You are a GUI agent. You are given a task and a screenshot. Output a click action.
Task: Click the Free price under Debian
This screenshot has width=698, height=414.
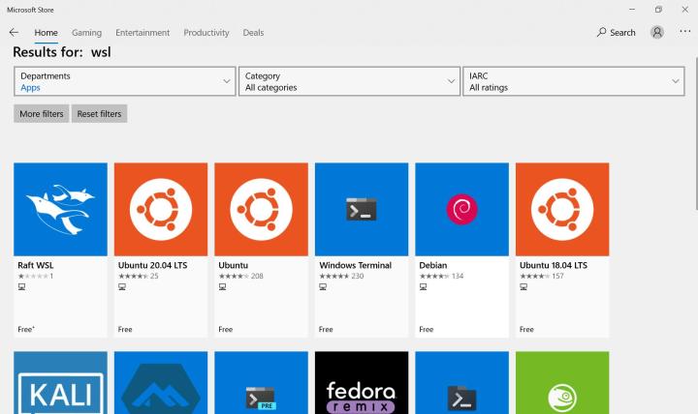[426, 329]
